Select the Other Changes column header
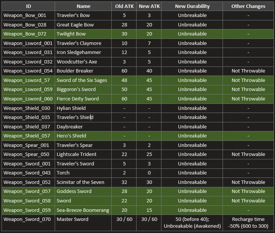 click(248, 6)
